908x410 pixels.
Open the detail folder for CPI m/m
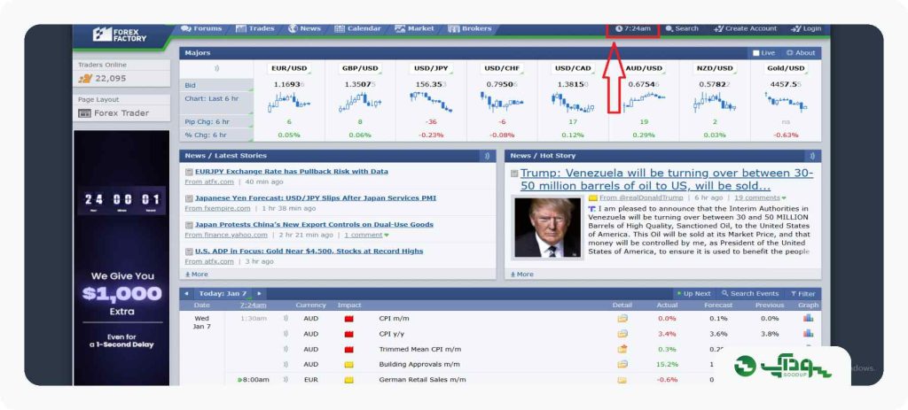pyautogui.click(x=622, y=318)
